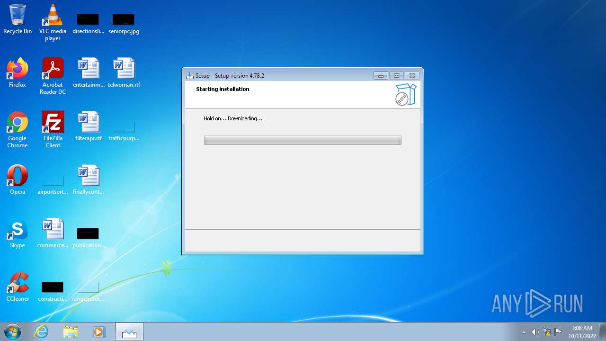Click the Show desktop strip

(x=602, y=332)
